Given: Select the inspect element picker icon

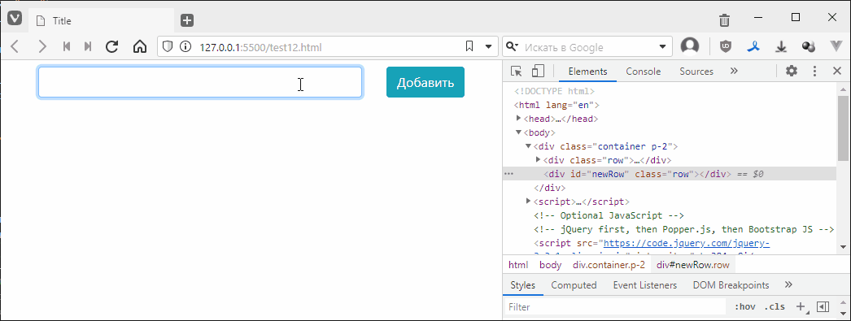Looking at the screenshot, I should 516,71.
